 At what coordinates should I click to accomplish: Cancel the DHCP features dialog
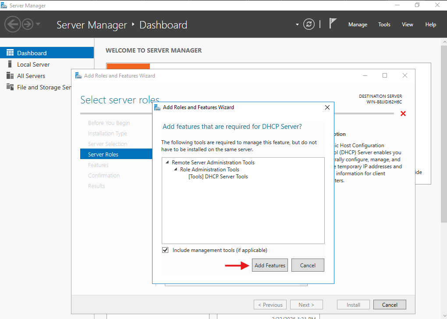[x=308, y=265]
